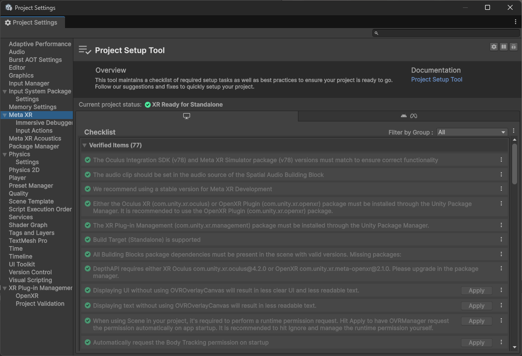The width and height of the screenshot is (522, 356).
Task: Open the documentation book icon
Action: point(504,47)
